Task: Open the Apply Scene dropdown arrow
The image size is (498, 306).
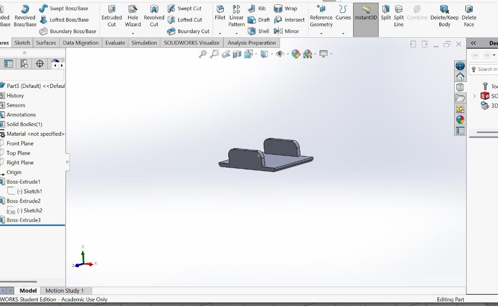Action: click(315, 54)
